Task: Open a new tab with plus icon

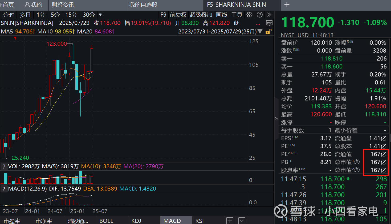Action: point(287,5)
